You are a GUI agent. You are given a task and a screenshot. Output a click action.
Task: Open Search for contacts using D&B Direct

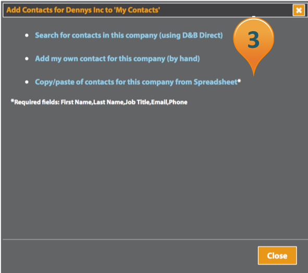[129, 35]
